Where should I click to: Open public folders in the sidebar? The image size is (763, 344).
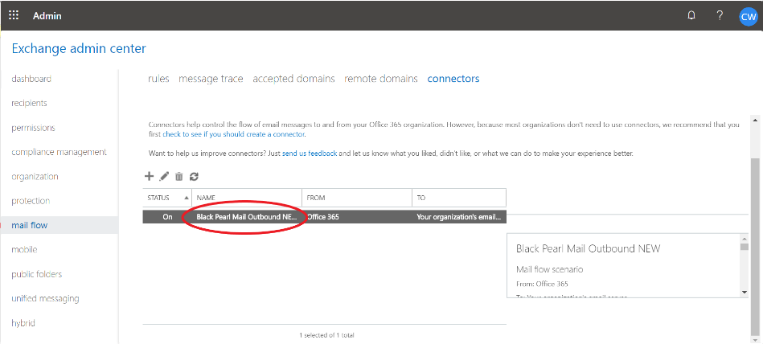[x=36, y=274]
